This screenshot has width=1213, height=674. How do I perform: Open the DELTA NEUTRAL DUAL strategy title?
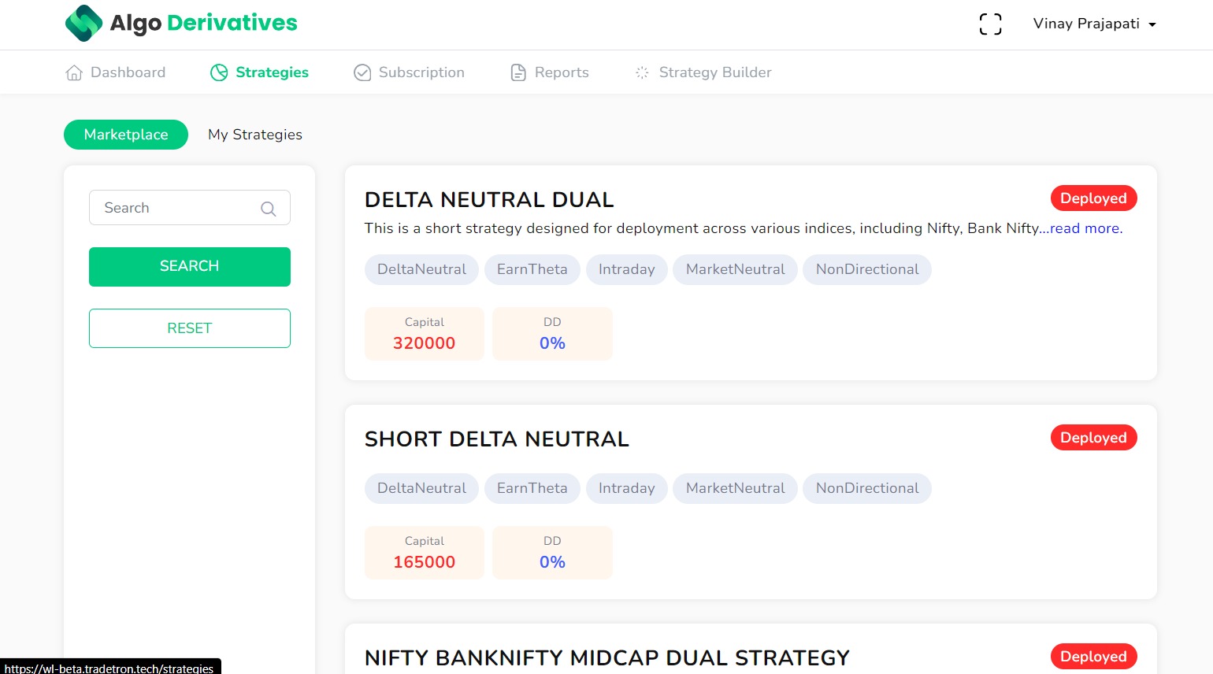click(488, 200)
